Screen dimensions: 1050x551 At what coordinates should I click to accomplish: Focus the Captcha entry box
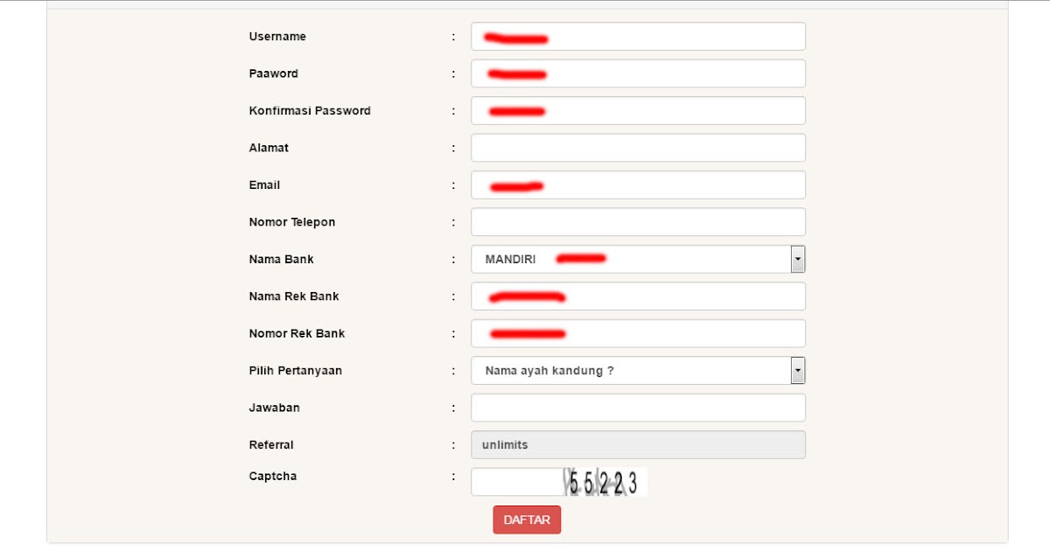tap(514, 481)
